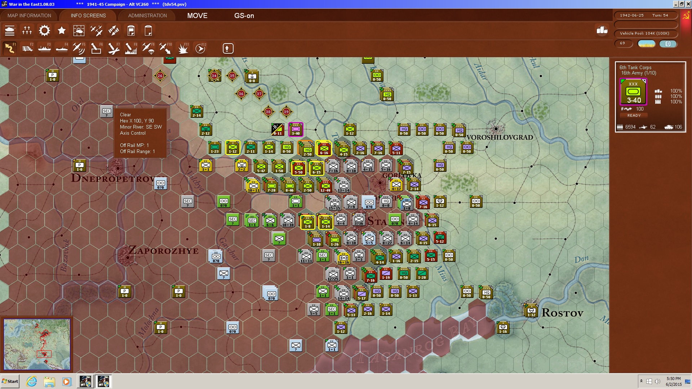The image size is (692, 389).
Task: Click the taskbar clock showing 5:50 PM
Action: pos(674,381)
